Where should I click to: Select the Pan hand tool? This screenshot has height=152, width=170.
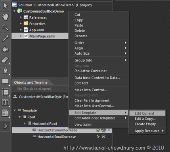[5, 17]
